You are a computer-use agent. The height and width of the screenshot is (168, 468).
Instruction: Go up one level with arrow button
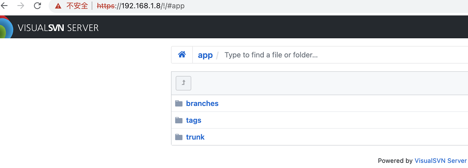pos(183,83)
